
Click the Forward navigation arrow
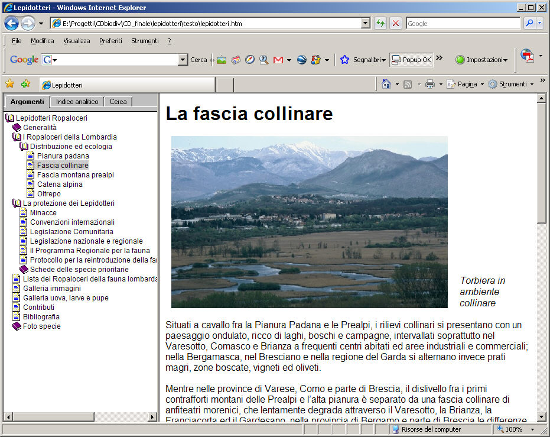[x=28, y=24]
